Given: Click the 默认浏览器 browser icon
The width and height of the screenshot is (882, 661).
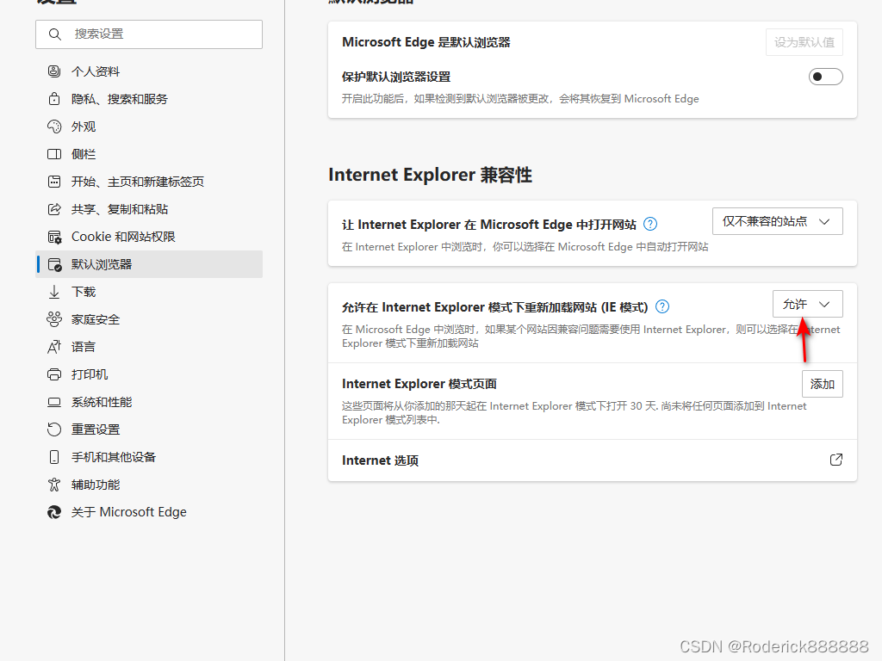Looking at the screenshot, I should (54, 264).
